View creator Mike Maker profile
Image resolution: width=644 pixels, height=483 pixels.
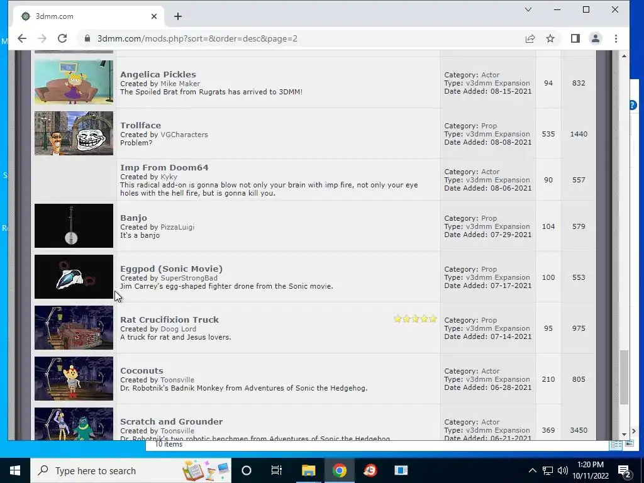point(180,84)
